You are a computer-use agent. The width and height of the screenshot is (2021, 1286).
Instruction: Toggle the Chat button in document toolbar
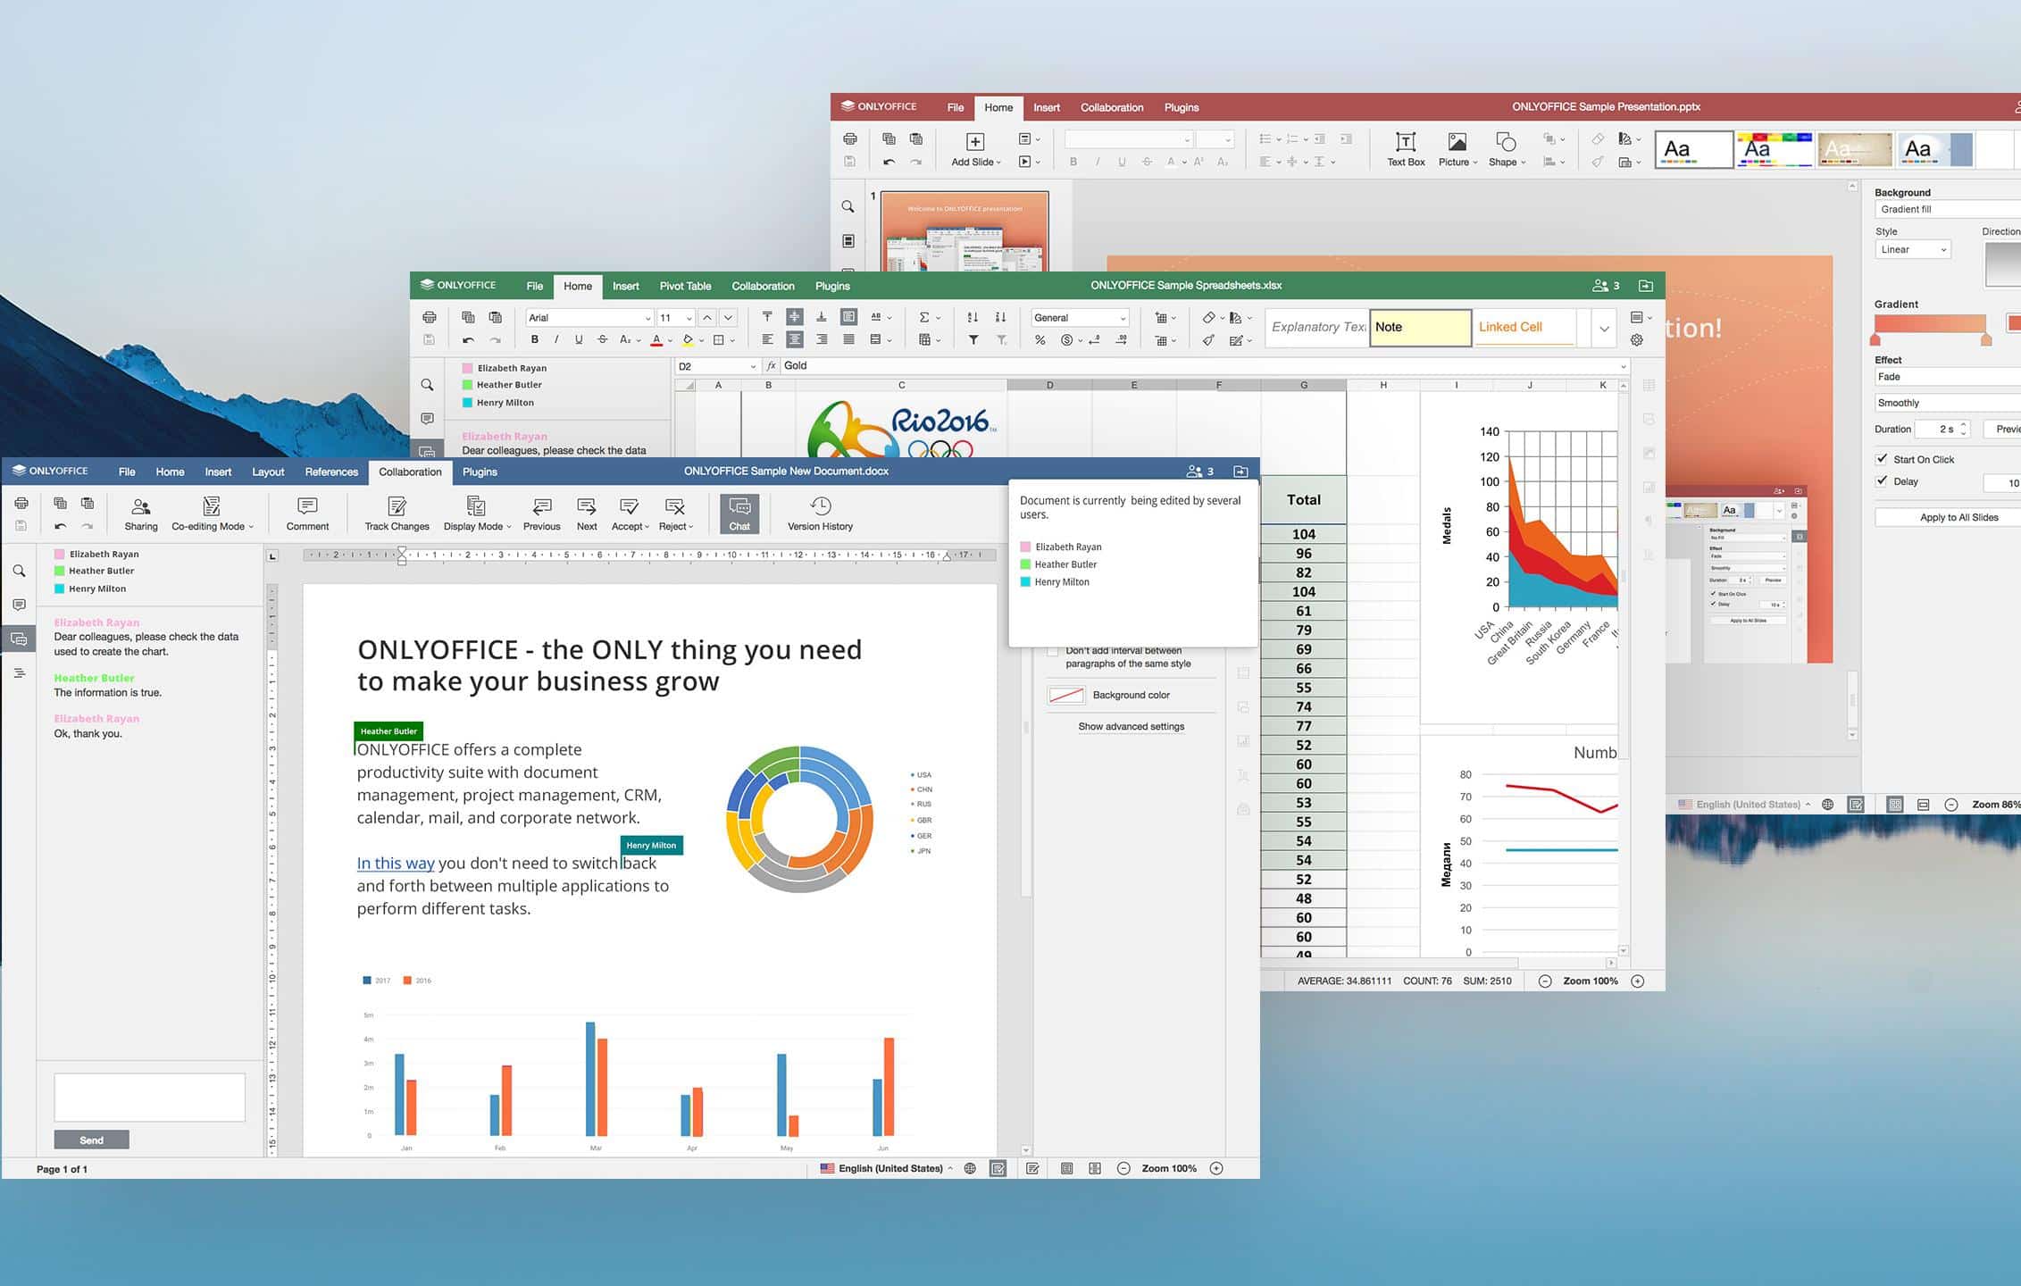[739, 514]
